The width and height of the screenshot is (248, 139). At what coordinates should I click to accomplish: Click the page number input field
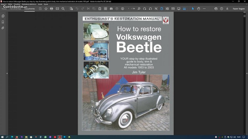click(x=129, y=9)
